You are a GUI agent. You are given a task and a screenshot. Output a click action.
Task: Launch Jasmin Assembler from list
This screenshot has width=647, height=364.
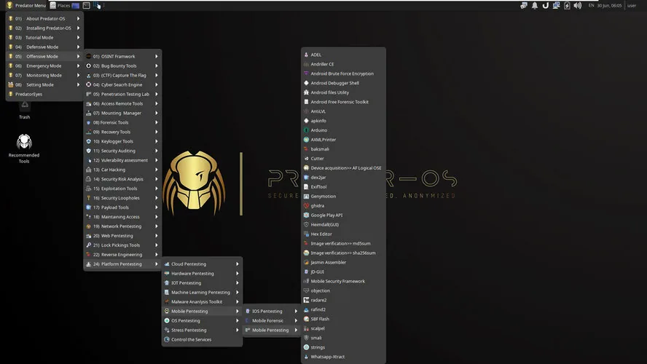(343, 262)
